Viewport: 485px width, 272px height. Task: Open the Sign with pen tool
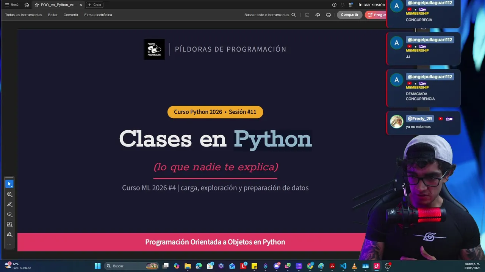(x=9, y=235)
